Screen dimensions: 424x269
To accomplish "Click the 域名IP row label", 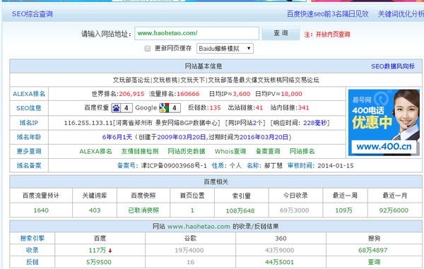I will click(29, 123).
